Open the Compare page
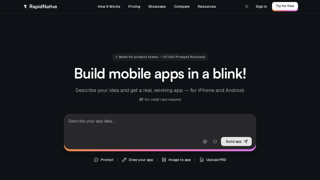The image size is (320, 180). 182,6
